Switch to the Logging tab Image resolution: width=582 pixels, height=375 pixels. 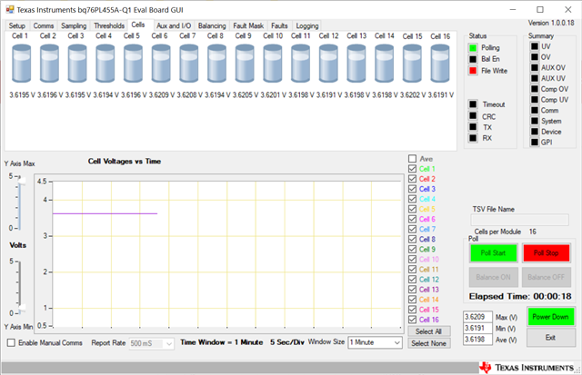(307, 25)
